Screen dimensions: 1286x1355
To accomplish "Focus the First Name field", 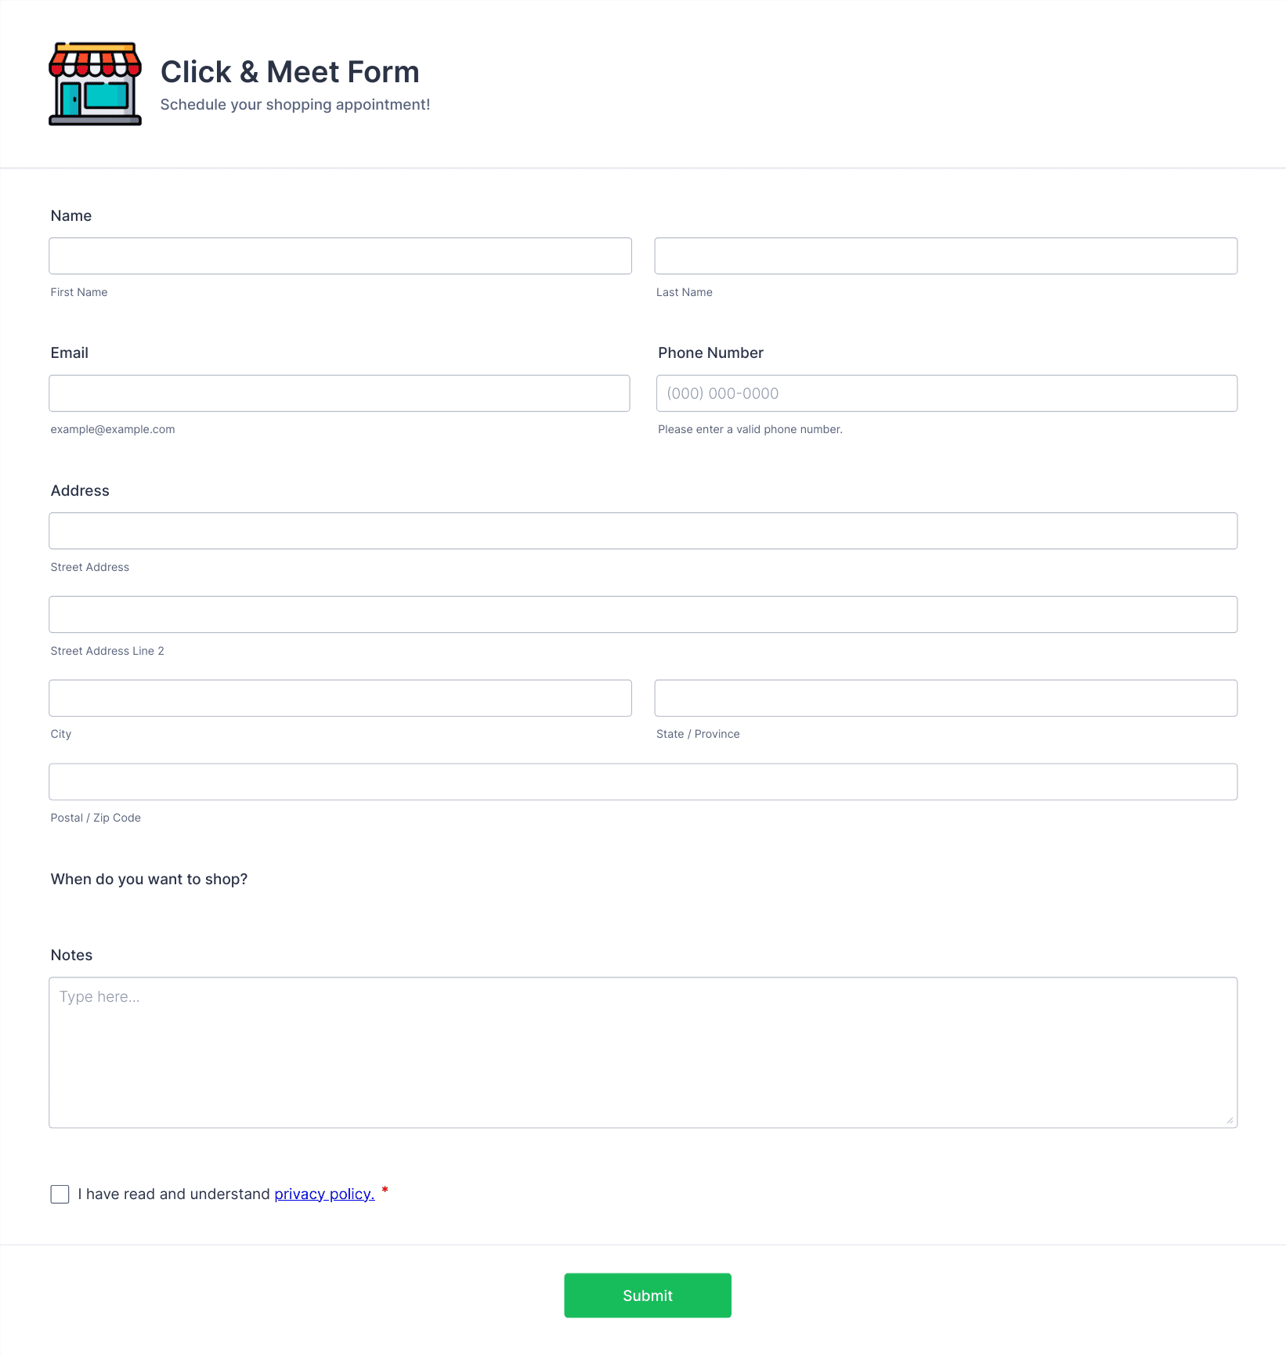I will pos(340,256).
